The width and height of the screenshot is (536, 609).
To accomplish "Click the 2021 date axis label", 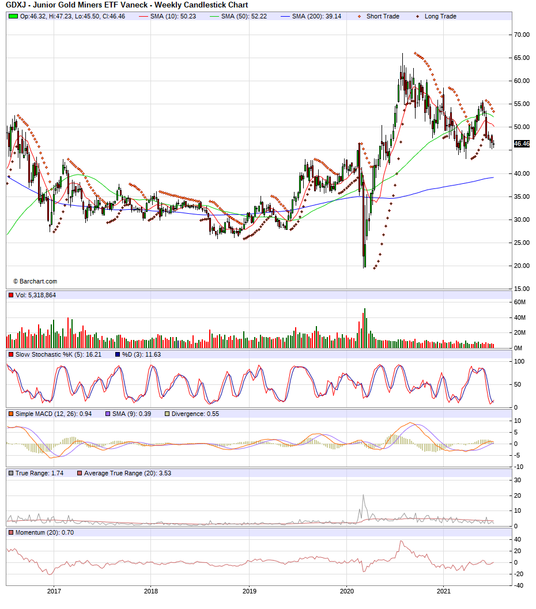I will point(444,592).
